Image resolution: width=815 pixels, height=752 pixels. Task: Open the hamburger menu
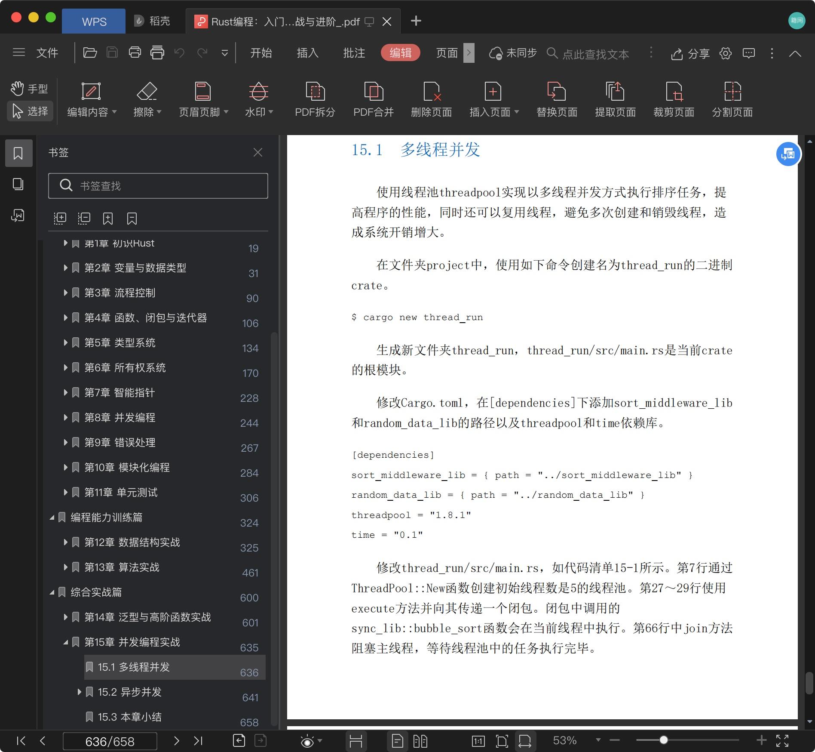click(18, 52)
